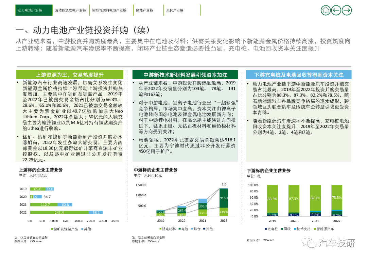Click the 新能源汽车 legend entry
The width and height of the screenshot is (367, 259).
tap(324, 229)
